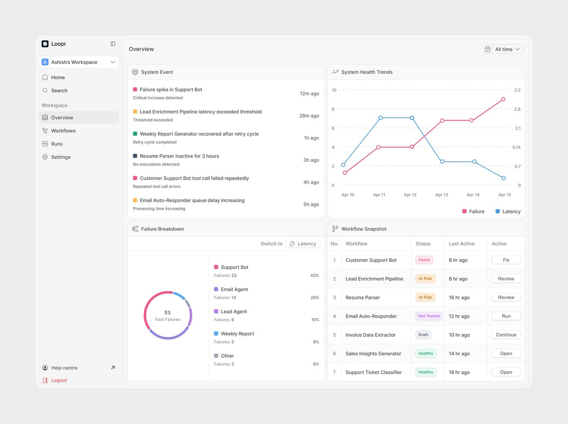The image size is (568, 424).
Task: Click the Draft status badge
Action: click(423, 335)
